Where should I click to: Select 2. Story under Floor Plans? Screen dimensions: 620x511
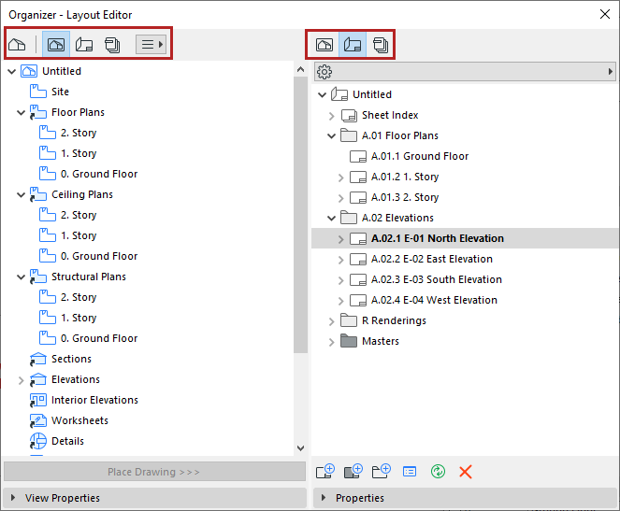point(79,133)
